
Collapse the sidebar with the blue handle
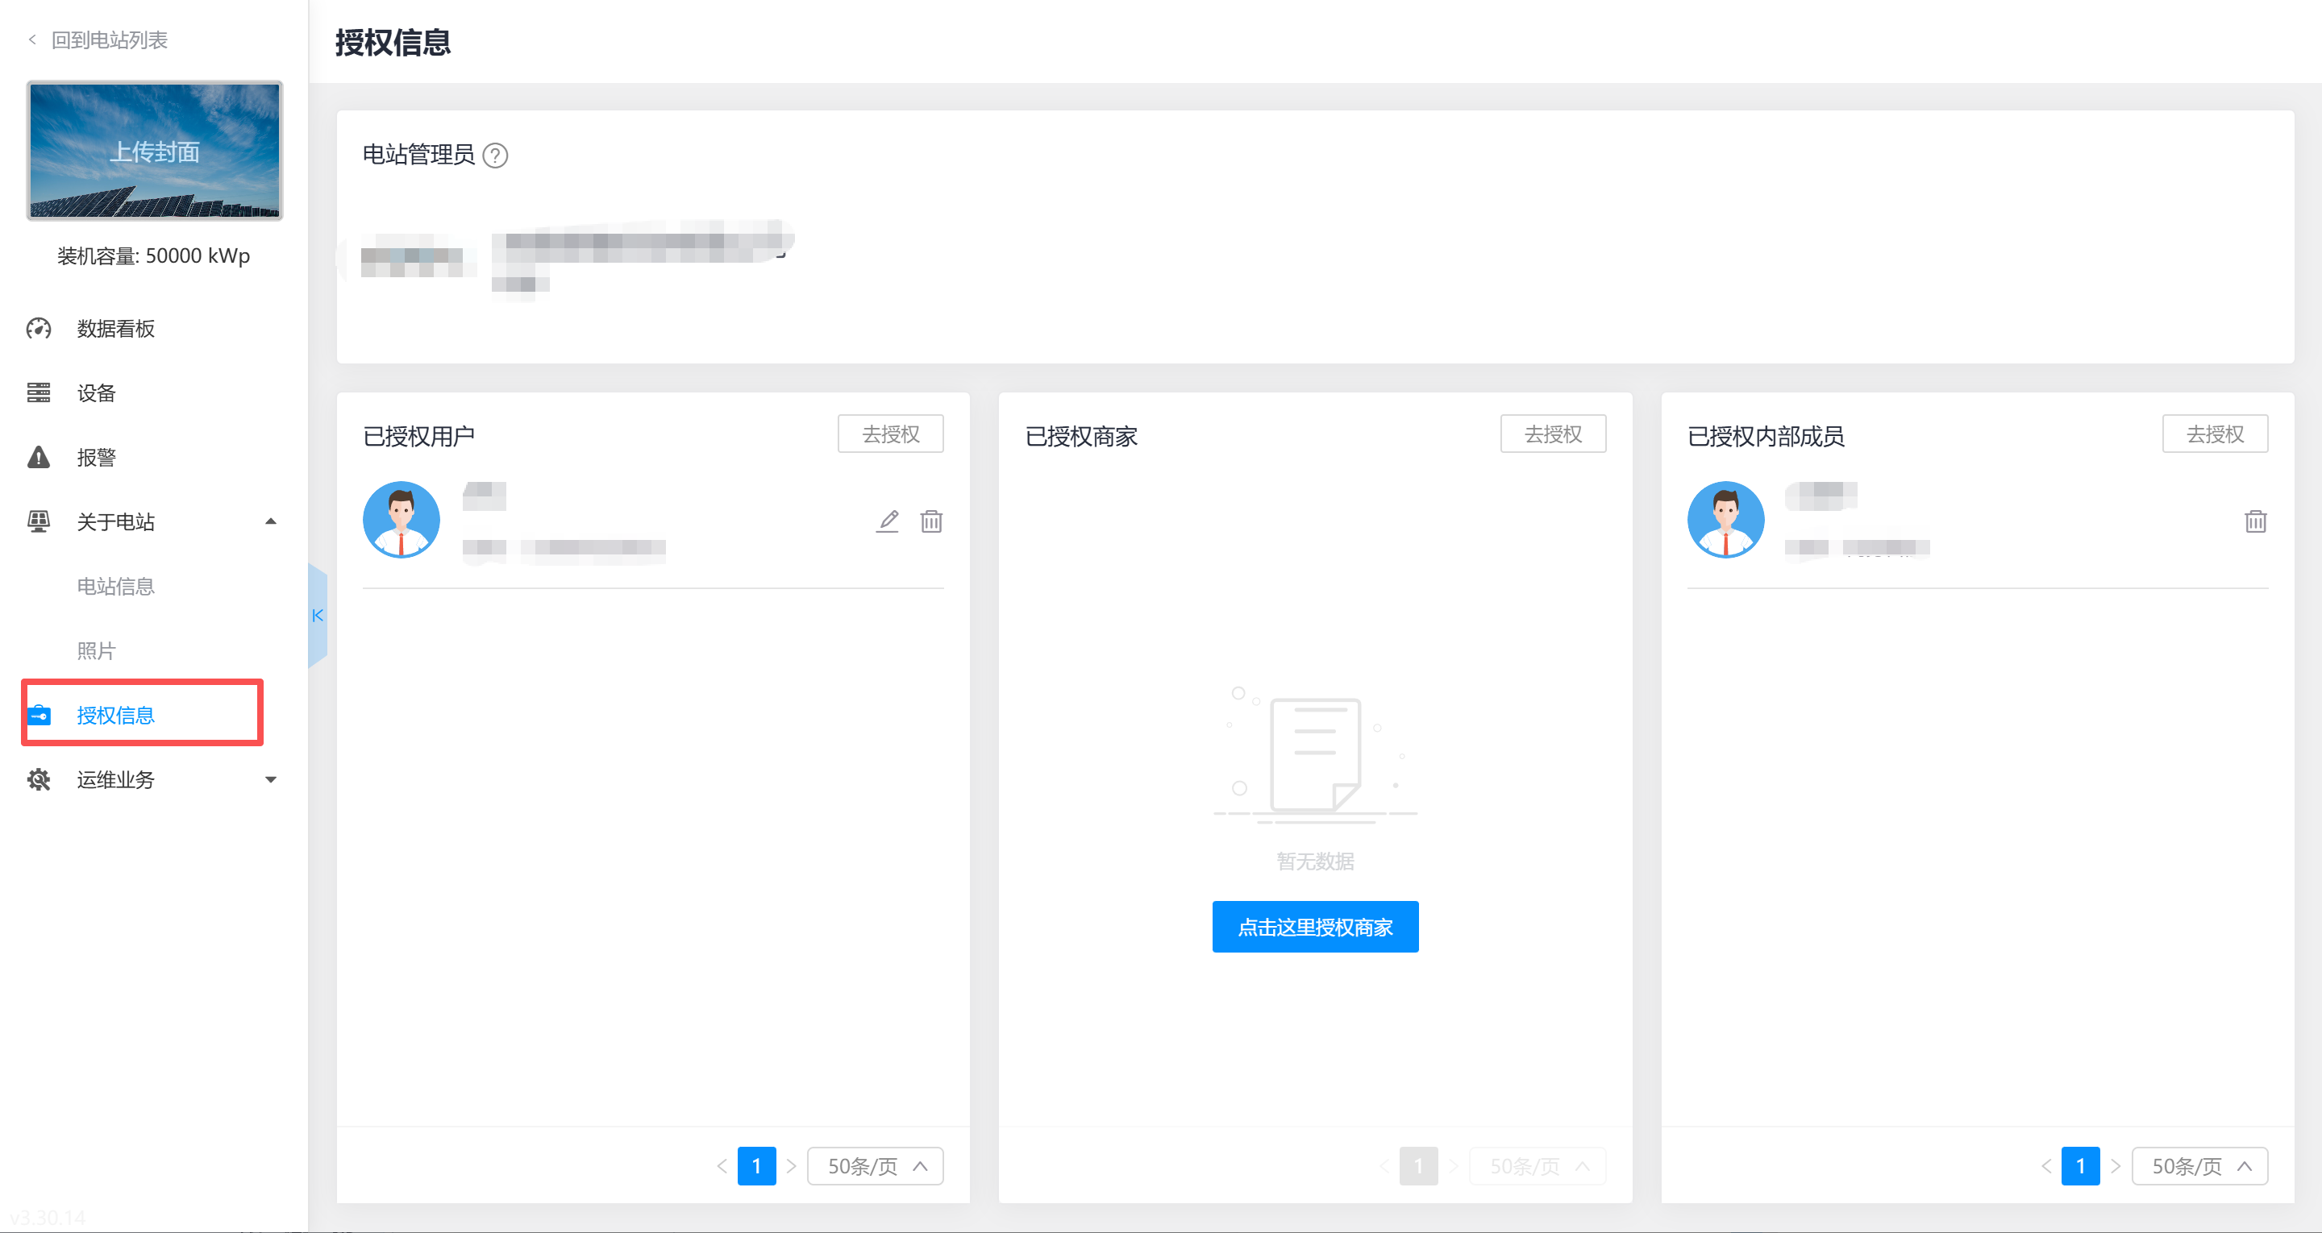pos(318,616)
